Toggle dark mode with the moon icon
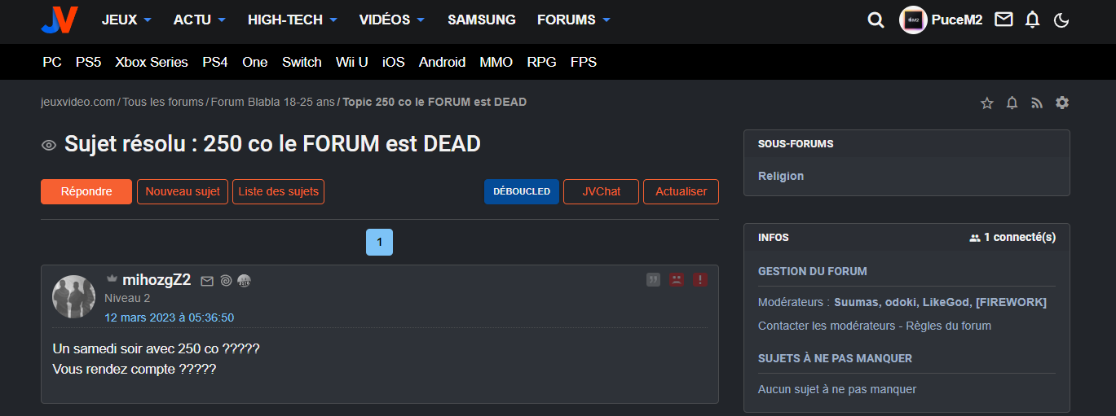 [1061, 20]
